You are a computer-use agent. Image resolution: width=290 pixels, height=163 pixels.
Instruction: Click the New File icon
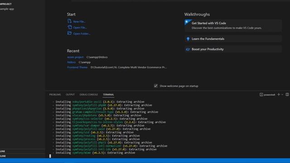coord(69,21)
